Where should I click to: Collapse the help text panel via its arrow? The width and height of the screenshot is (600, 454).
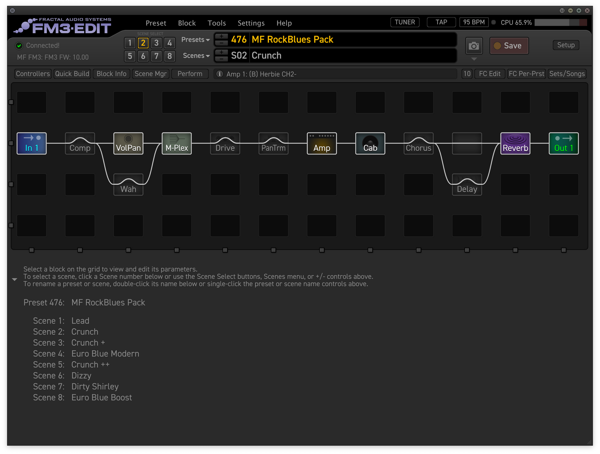coord(15,279)
